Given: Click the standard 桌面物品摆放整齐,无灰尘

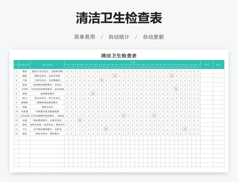Looking at the screenshot, I should point(47,85).
